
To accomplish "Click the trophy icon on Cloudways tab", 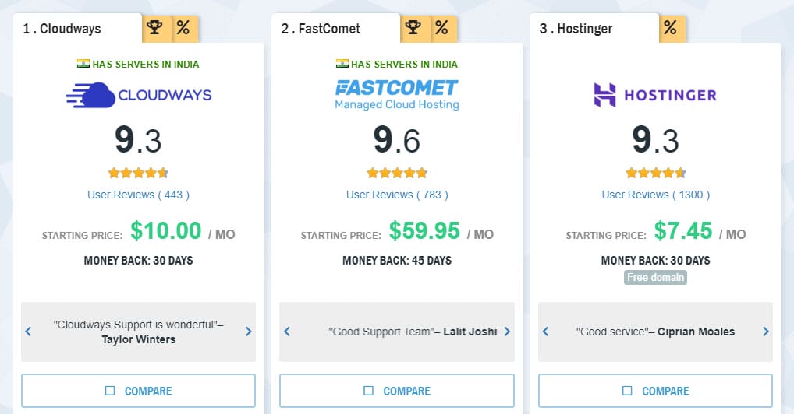I will (x=154, y=29).
